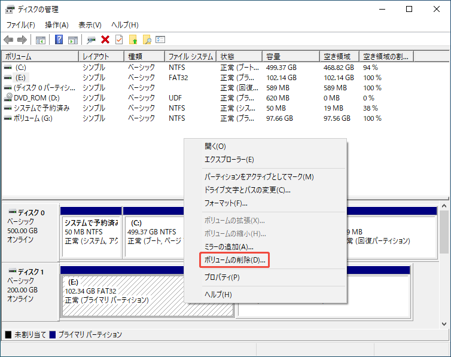This screenshot has width=451, height=357.
Task: Sort by the 状態 column header
Action: [240, 57]
